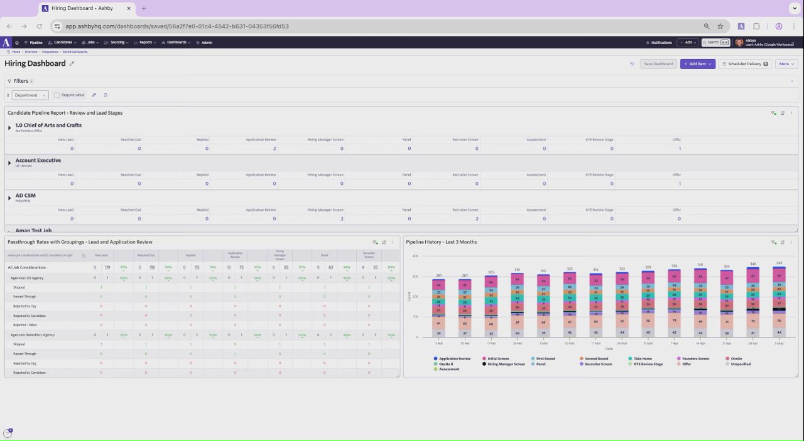Viewport: 804px width, 441px height.
Task: Open the Add Item dropdown button
Action: [698, 64]
